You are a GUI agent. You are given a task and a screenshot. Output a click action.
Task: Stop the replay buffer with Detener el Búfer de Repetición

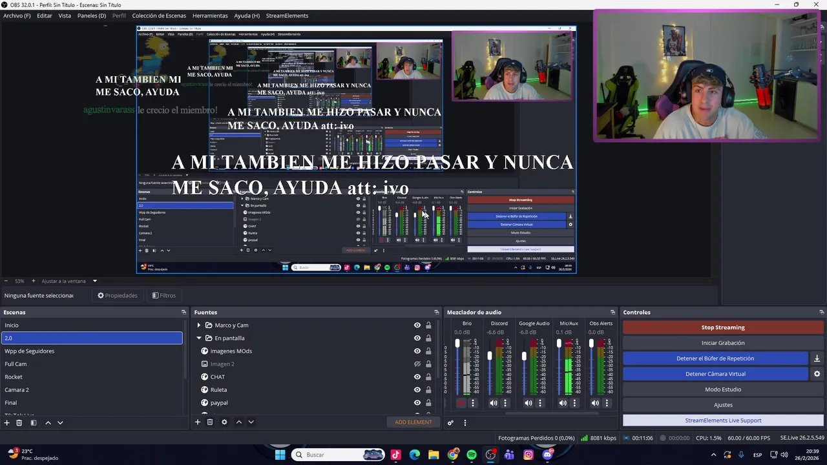pyautogui.click(x=715, y=358)
